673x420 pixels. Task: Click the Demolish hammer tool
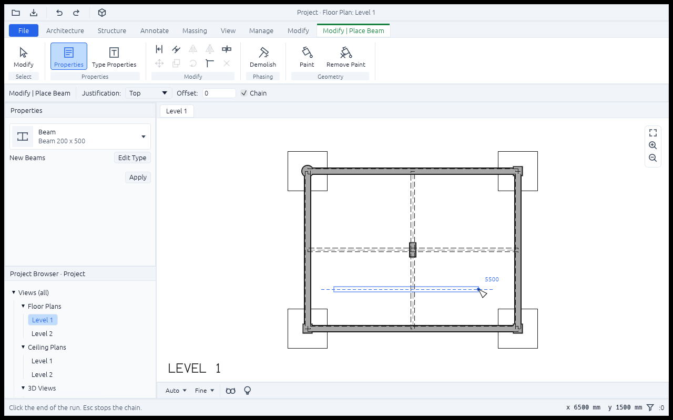(263, 57)
